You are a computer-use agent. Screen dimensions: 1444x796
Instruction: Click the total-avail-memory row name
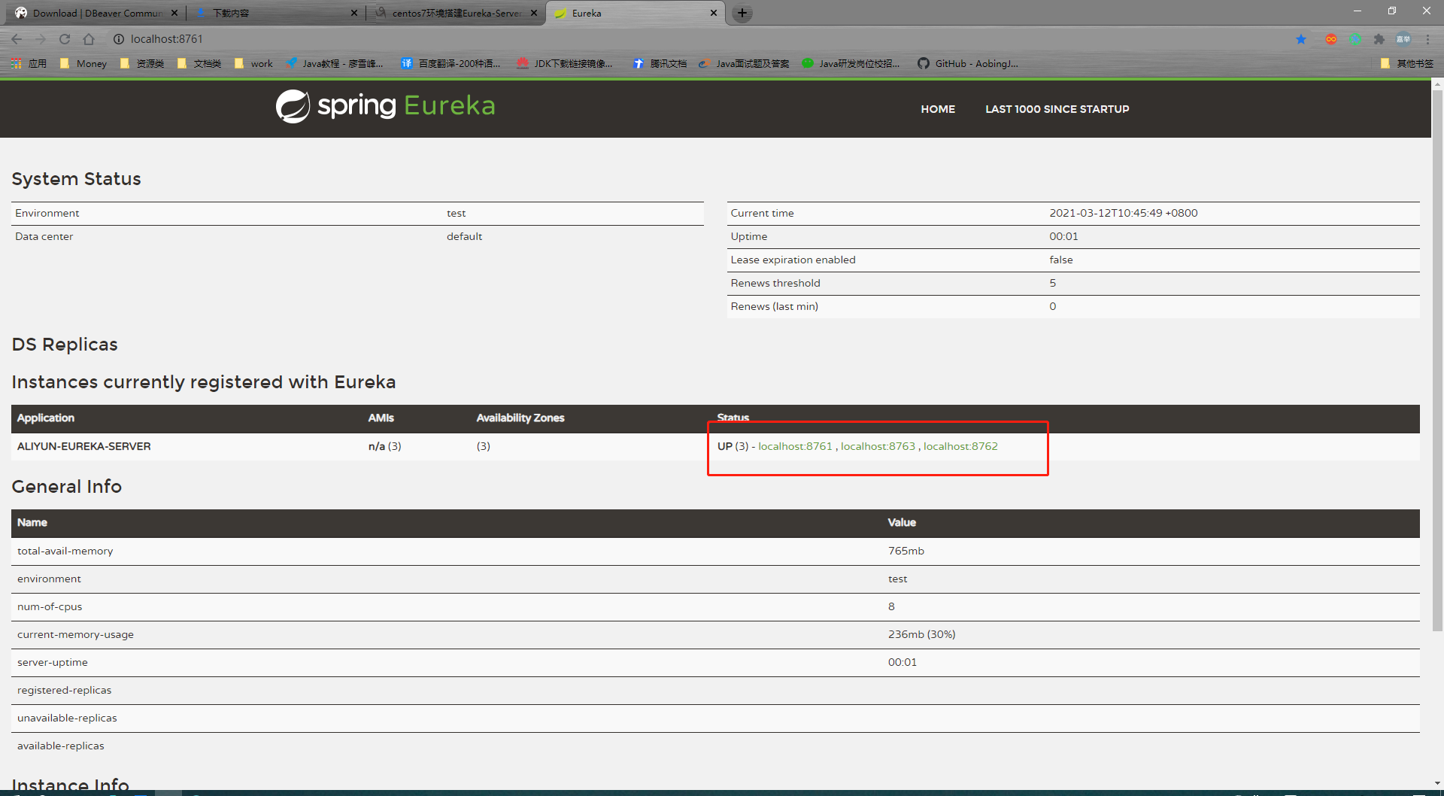(x=65, y=551)
